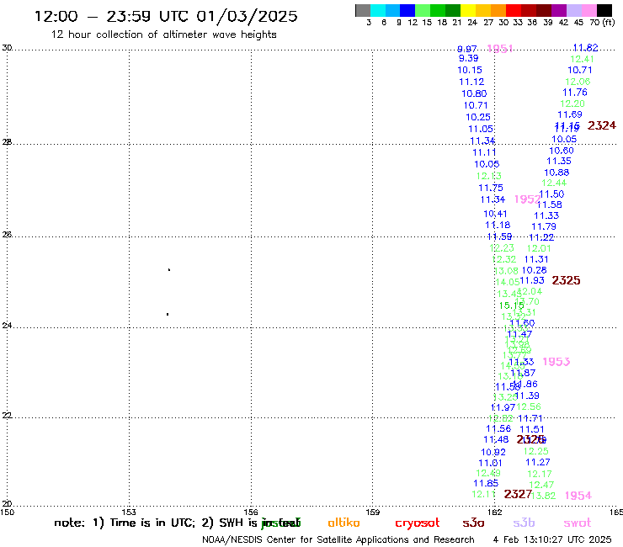This screenshot has width=623, height=547.
Task: Click the wave height value 11.85
Action: [x=486, y=483]
